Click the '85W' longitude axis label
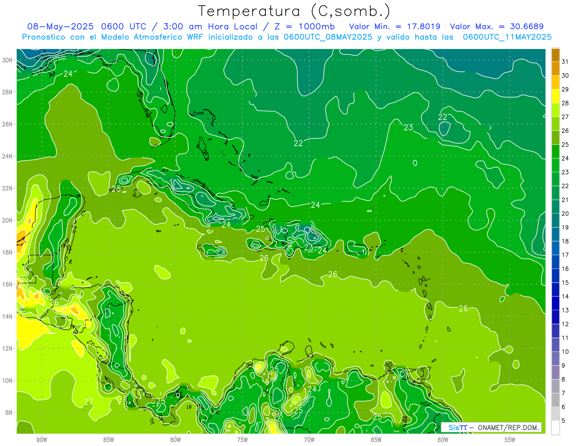Screen dimensions: 578x446 coord(108,440)
